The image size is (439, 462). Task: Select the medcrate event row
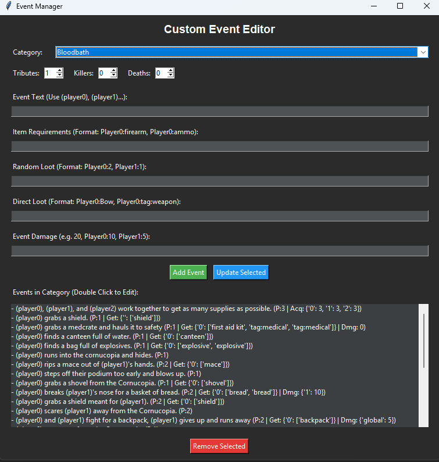point(215,327)
